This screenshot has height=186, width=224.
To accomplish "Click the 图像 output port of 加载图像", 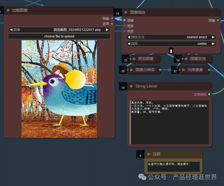I will pyautogui.click(x=112, y=18).
